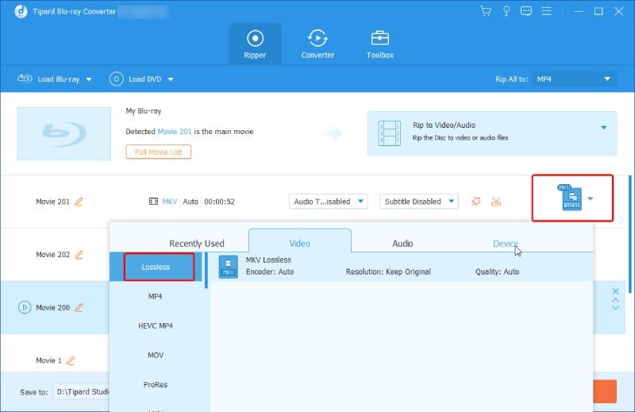Switch to the Ripper tab
The image size is (635, 412).
255,44
